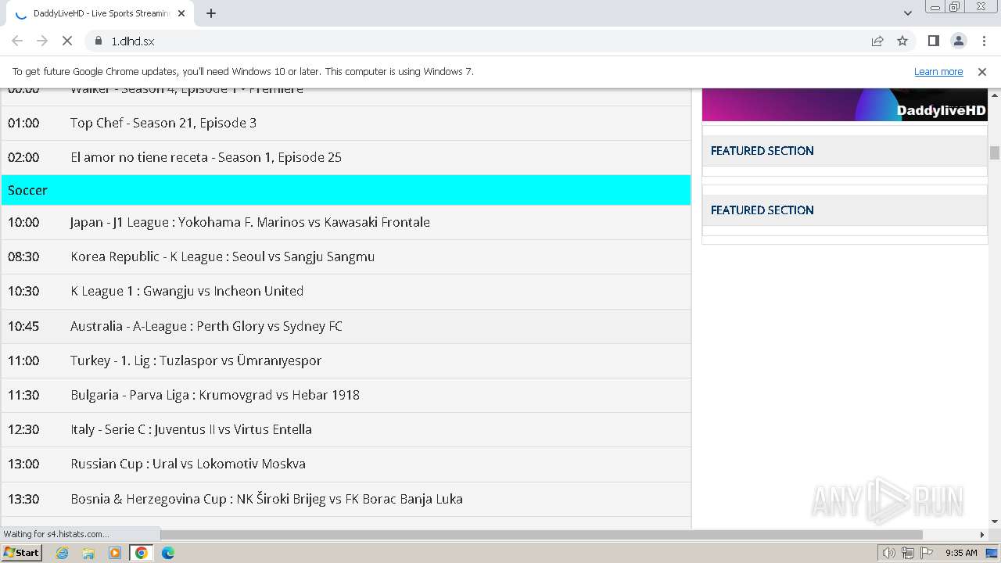Open Perth Glory vs Sydney FC match
This screenshot has height=563, width=1001.
pos(206,326)
